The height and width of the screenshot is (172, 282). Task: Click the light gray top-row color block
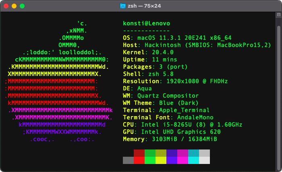tap(204, 153)
